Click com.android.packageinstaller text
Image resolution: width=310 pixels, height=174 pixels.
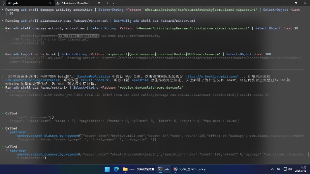pyautogui.click(x=33, y=80)
